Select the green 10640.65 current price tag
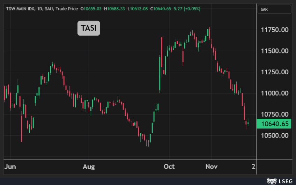 [274, 124]
